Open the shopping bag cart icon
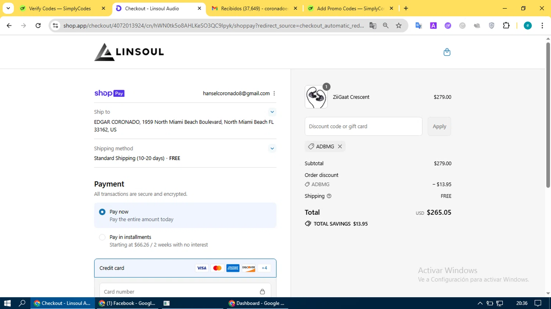Screen dimensions: 551x309 tap(447, 52)
